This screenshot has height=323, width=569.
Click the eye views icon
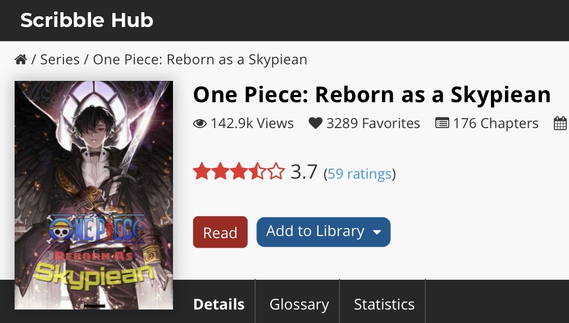pos(200,124)
